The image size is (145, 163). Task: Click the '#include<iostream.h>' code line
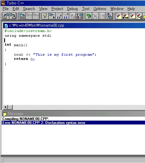pyautogui.click(x=28, y=31)
